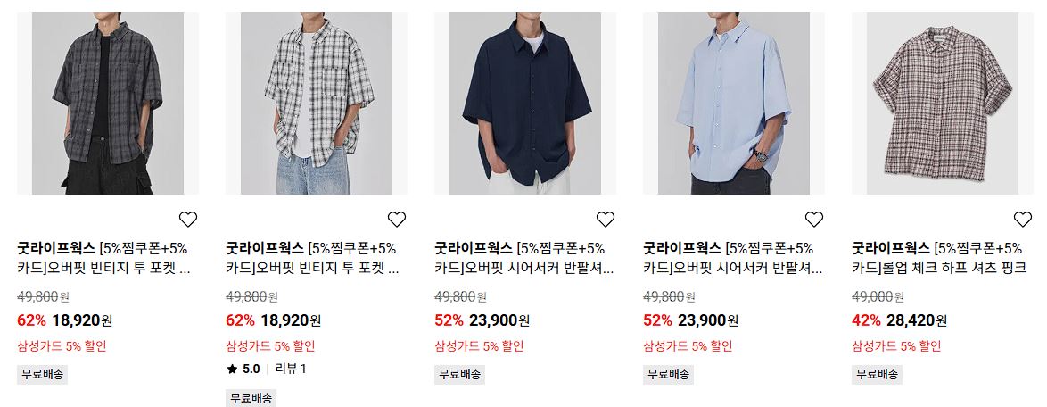Click the 5.0 star rating
Screen dimensions: 1047x407
(x=243, y=369)
